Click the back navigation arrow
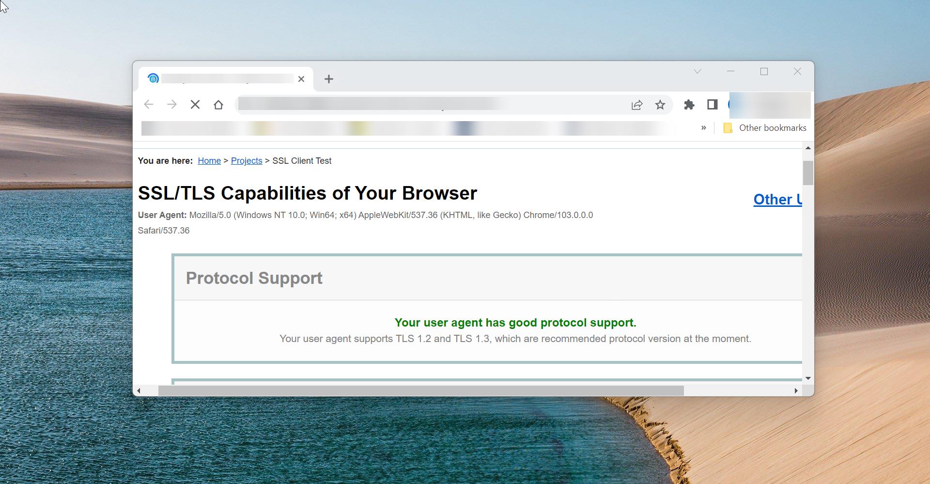Viewport: 930px width, 484px height. tap(149, 105)
